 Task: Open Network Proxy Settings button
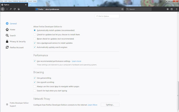click(x=110, y=105)
